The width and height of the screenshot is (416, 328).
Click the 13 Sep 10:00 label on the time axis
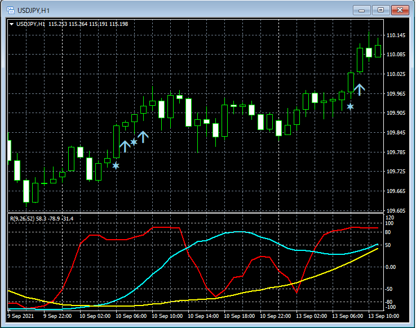[x=384, y=316]
